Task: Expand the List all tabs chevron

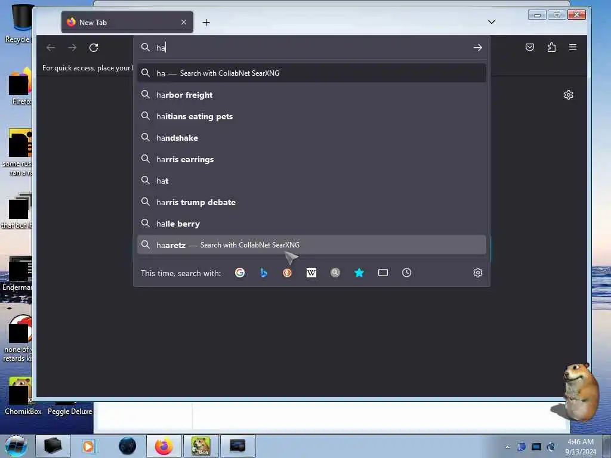Action: tap(492, 22)
